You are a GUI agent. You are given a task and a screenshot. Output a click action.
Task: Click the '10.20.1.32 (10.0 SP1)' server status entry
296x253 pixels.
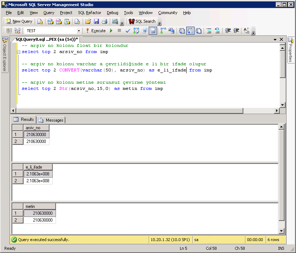coord(170,240)
